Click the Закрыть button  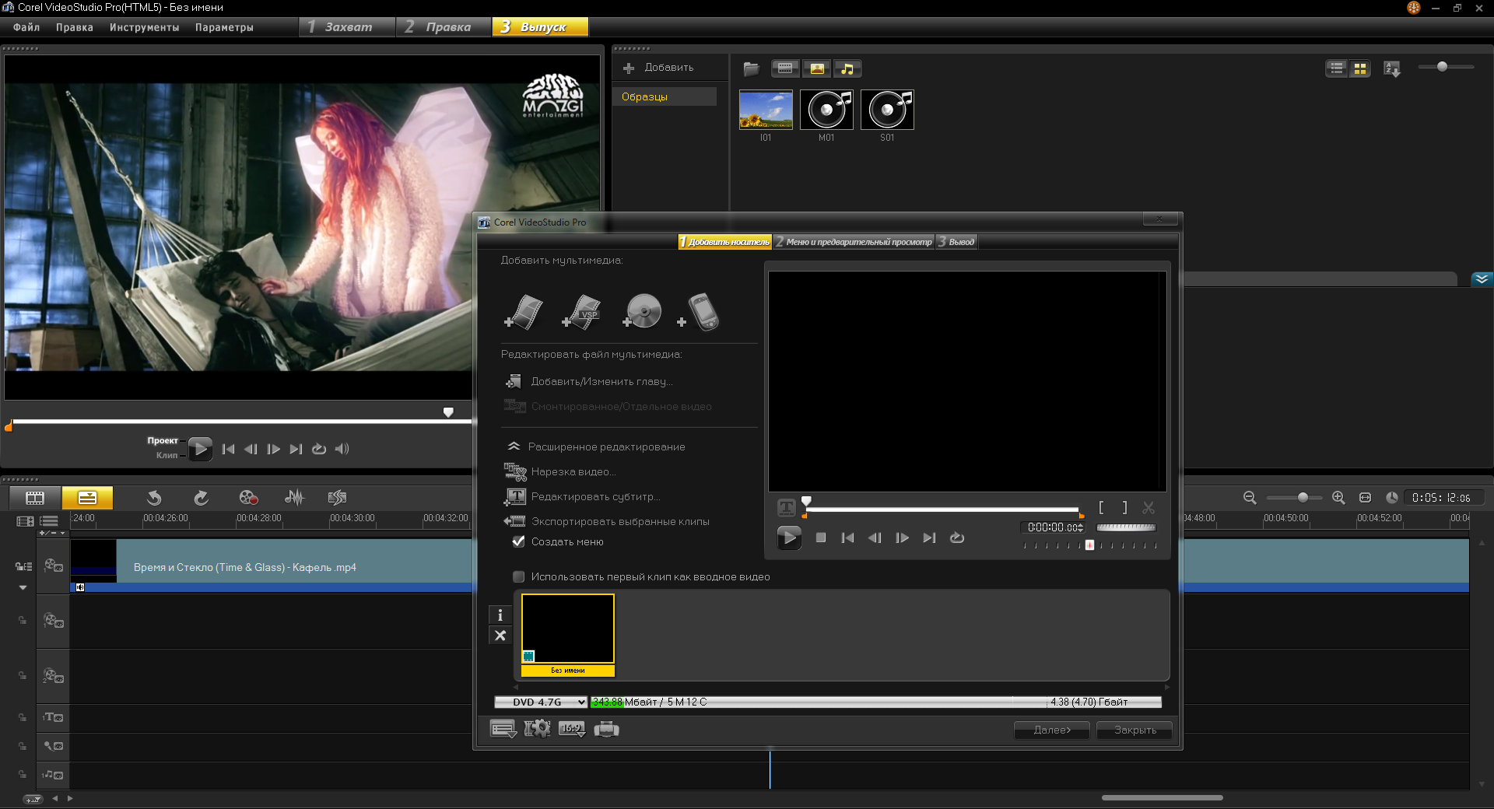point(1135,730)
